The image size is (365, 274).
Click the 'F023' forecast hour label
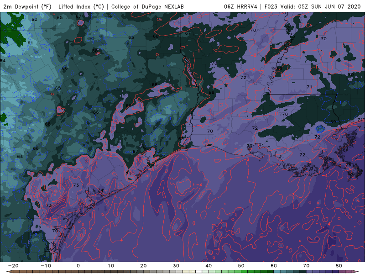pyautogui.click(x=271, y=6)
